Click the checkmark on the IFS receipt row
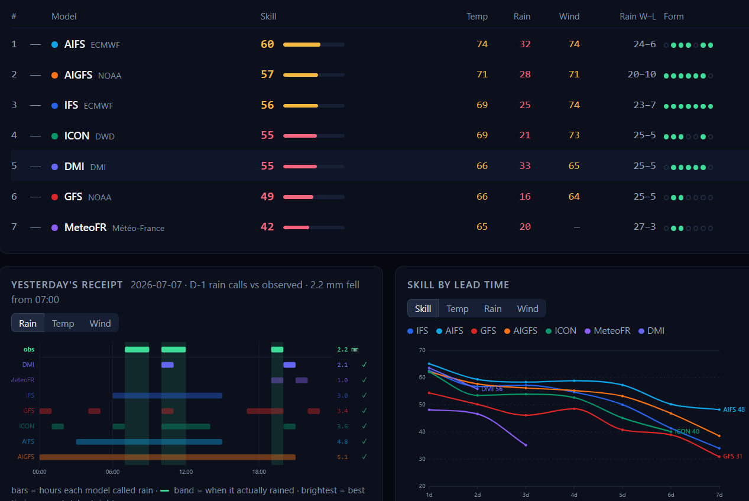 pyautogui.click(x=365, y=396)
